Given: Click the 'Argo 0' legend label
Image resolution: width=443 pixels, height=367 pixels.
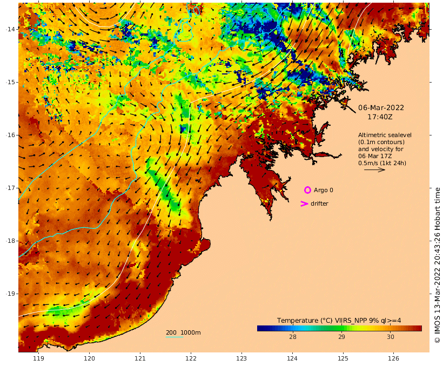Looking at the screenshot, I should pyautogui.click(x=324, y=191).
